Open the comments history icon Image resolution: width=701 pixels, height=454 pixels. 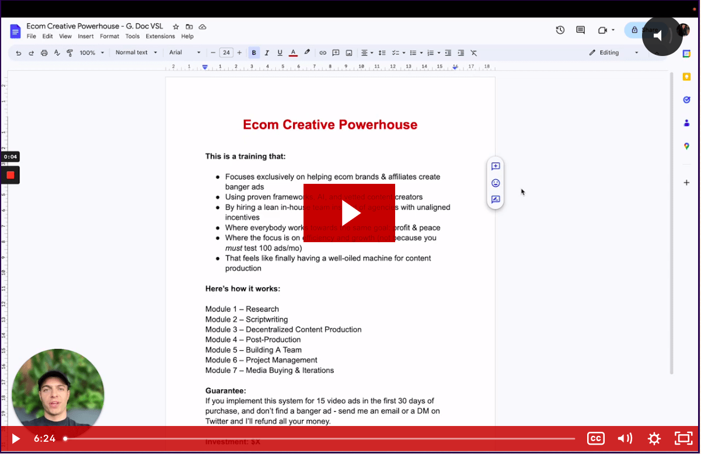tap(580, 30)
